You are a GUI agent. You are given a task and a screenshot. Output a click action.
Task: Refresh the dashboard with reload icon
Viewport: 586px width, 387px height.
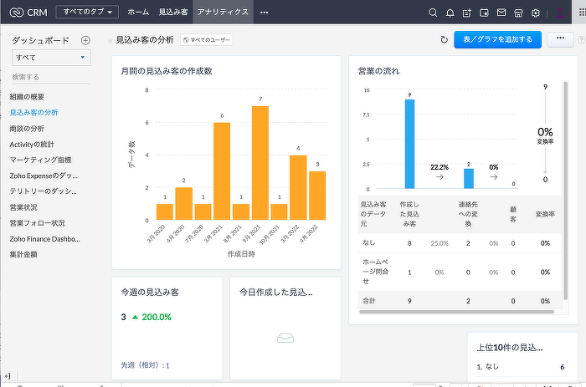[444, 39]
